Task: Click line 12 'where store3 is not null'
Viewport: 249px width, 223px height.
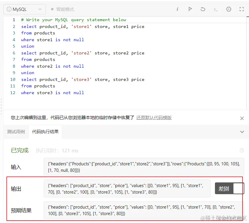Action: [52, 93]
